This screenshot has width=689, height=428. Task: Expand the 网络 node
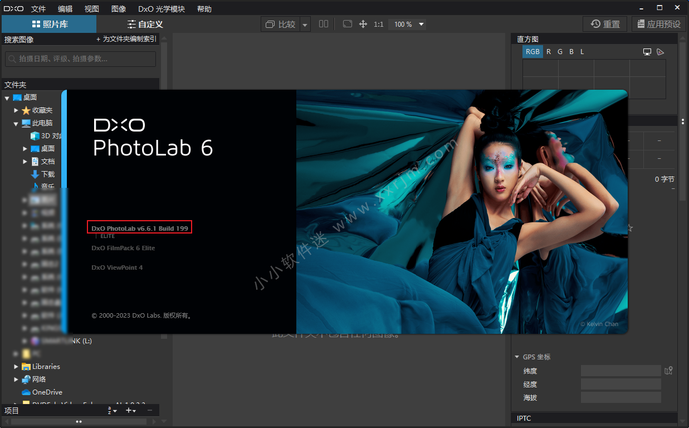[16, 380]
